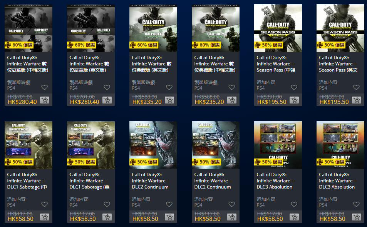The image size is (367, 227).
Task: Open first DLC3 Absolution title link
Action: click(x=275, y=181)
